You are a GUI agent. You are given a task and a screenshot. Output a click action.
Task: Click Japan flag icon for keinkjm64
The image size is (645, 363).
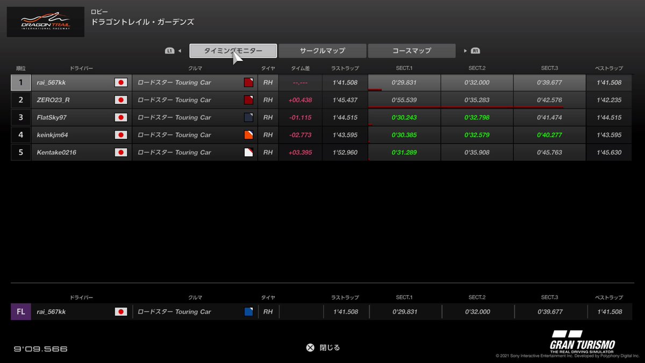(x=121, y=135)
